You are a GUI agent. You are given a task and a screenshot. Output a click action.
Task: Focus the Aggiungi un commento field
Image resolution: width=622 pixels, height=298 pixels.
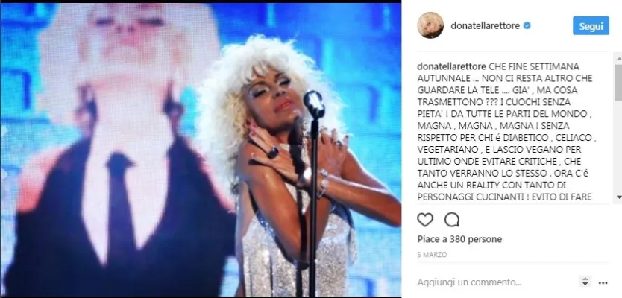(469, 282)
